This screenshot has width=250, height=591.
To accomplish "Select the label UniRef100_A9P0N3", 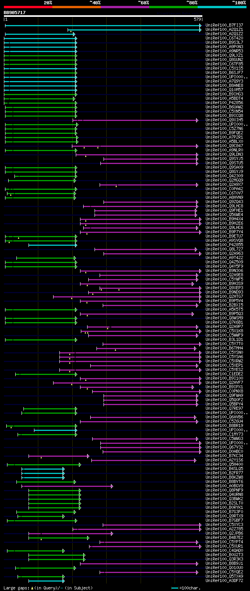I will (x=224, y=47).
